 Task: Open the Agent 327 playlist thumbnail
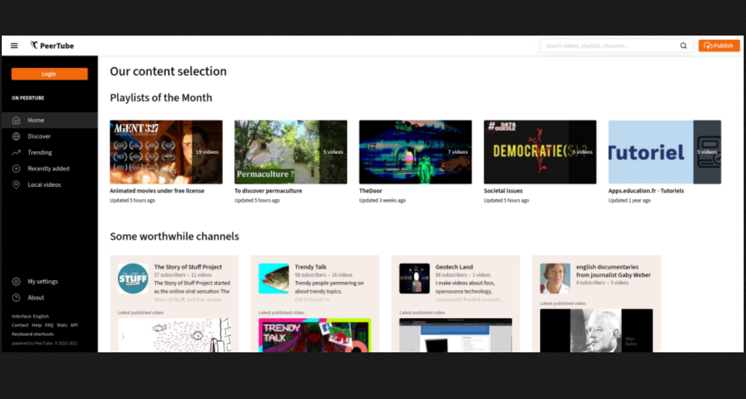166,152
